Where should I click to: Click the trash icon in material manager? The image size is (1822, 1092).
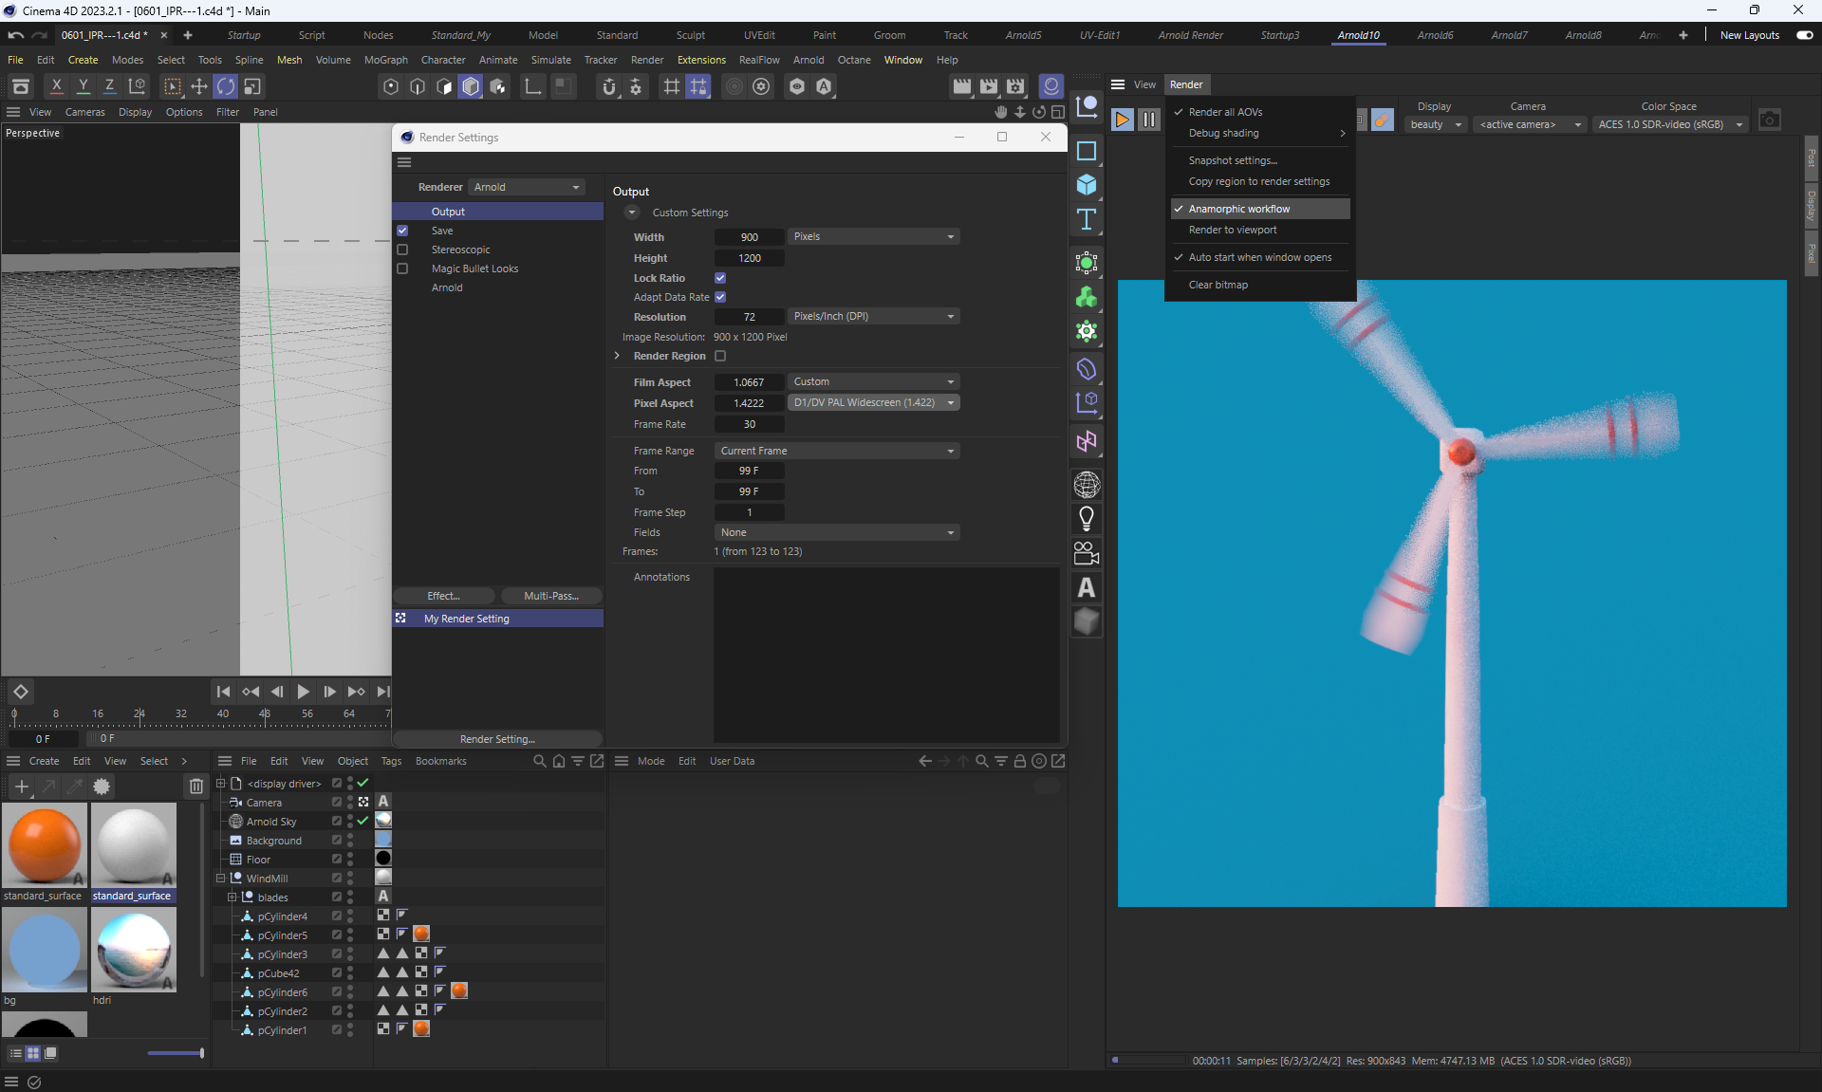tap(195, 786)
